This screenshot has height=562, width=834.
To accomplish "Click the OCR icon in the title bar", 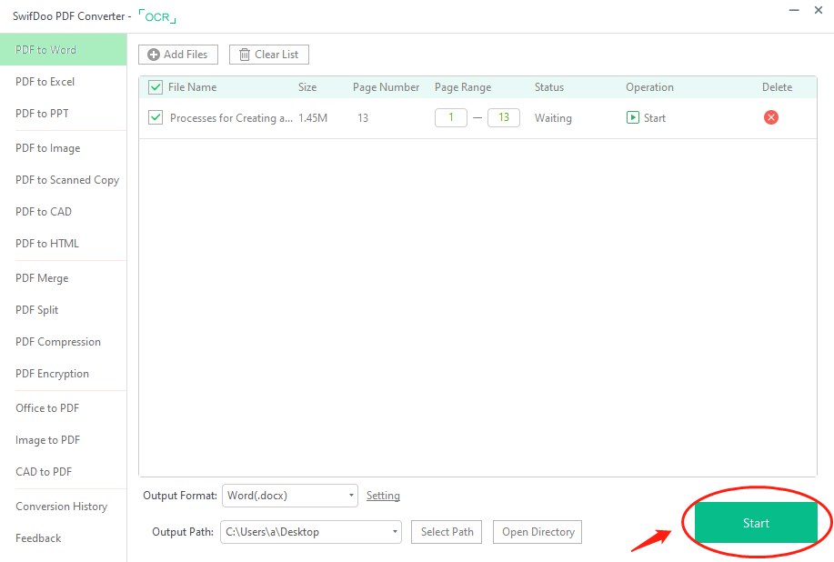I will click(156, 15).
